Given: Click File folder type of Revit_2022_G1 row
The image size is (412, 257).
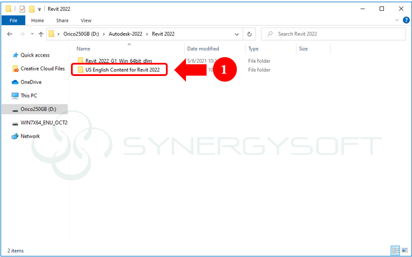Looking at the screenshot, I should (x=259, y=61).
